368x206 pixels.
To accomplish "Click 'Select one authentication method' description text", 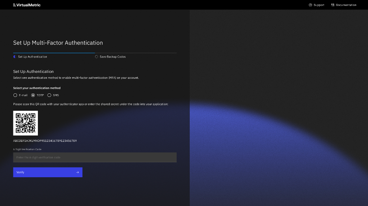I will coord(76,78).
